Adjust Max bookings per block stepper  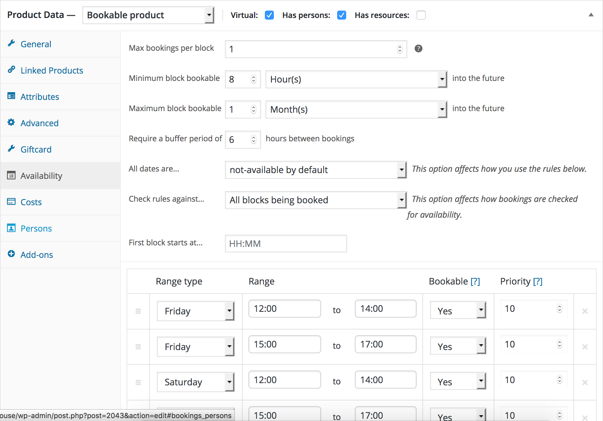[400, 49]
